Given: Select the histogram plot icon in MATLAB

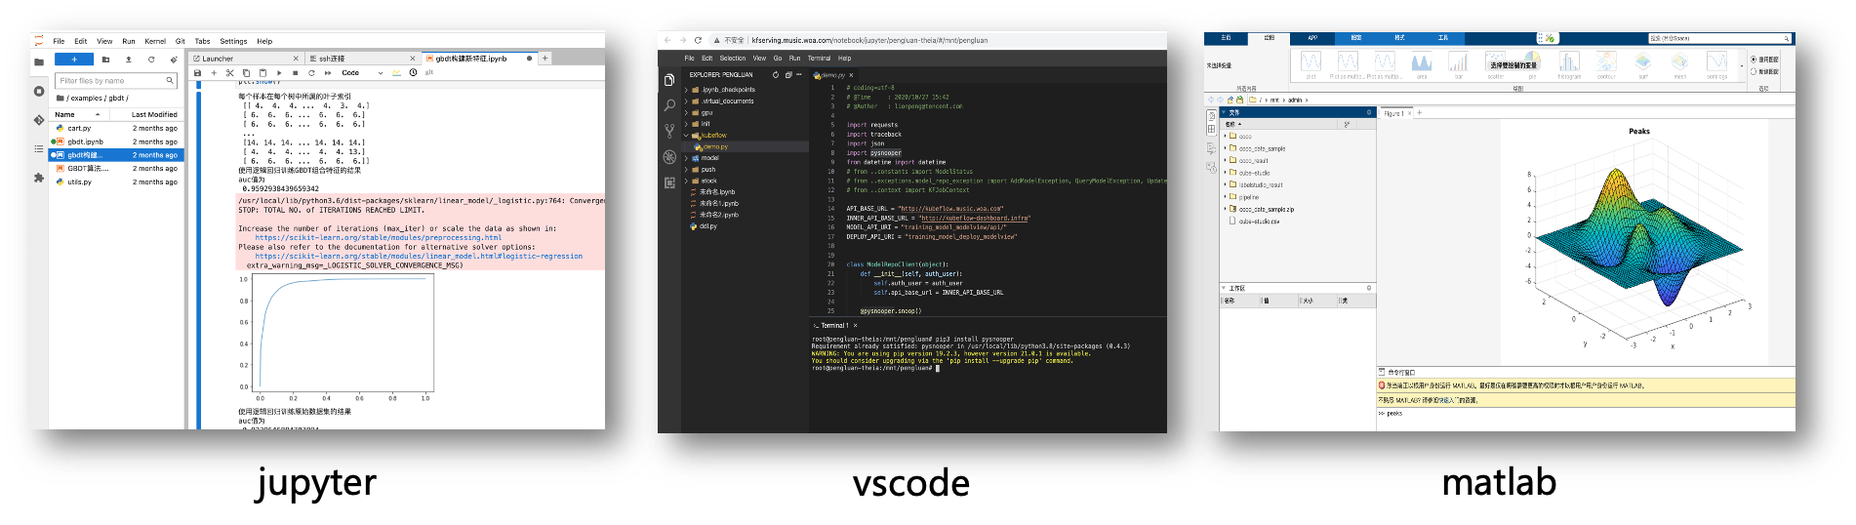Looking at the screenshot, I should point(1569,64).
